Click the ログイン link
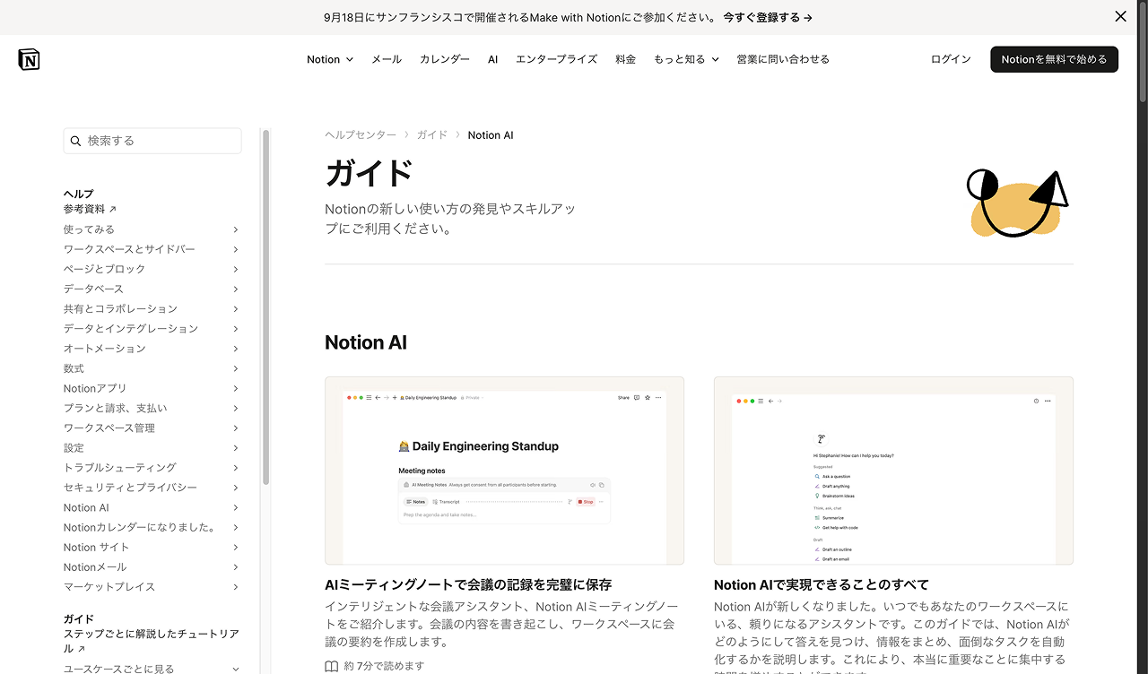 951,59
